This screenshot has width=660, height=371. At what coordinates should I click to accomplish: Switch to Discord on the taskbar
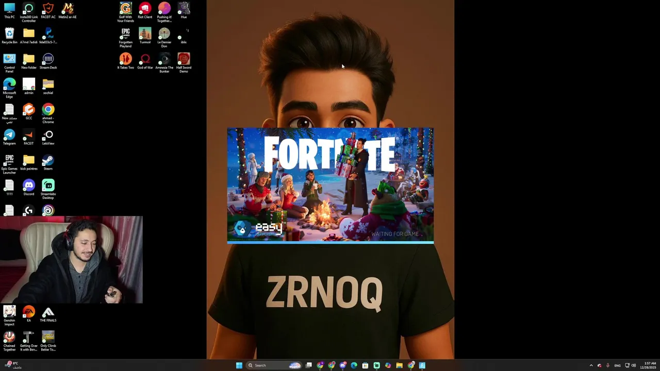342,365
